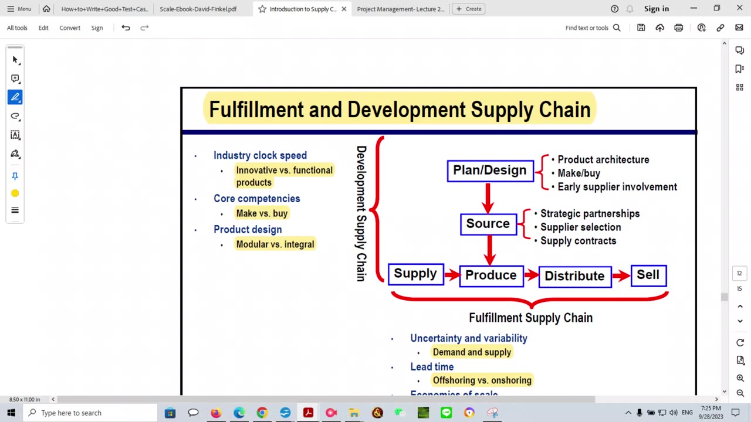Open Google Chrome from the taskbar

pyautogui.click(x=262, y=413)
